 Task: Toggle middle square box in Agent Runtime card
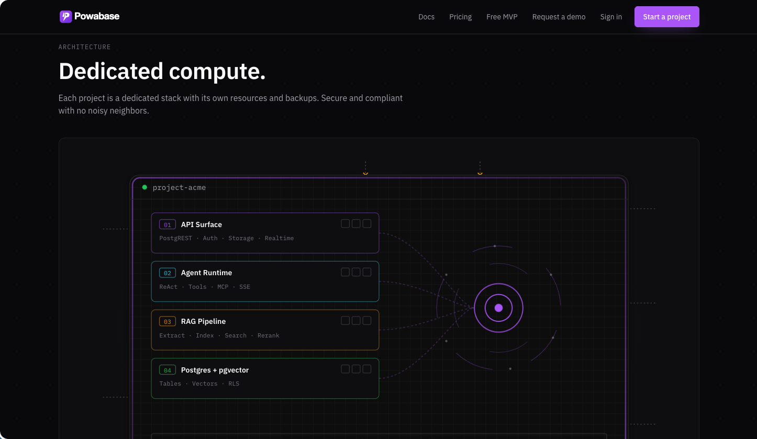356,272
